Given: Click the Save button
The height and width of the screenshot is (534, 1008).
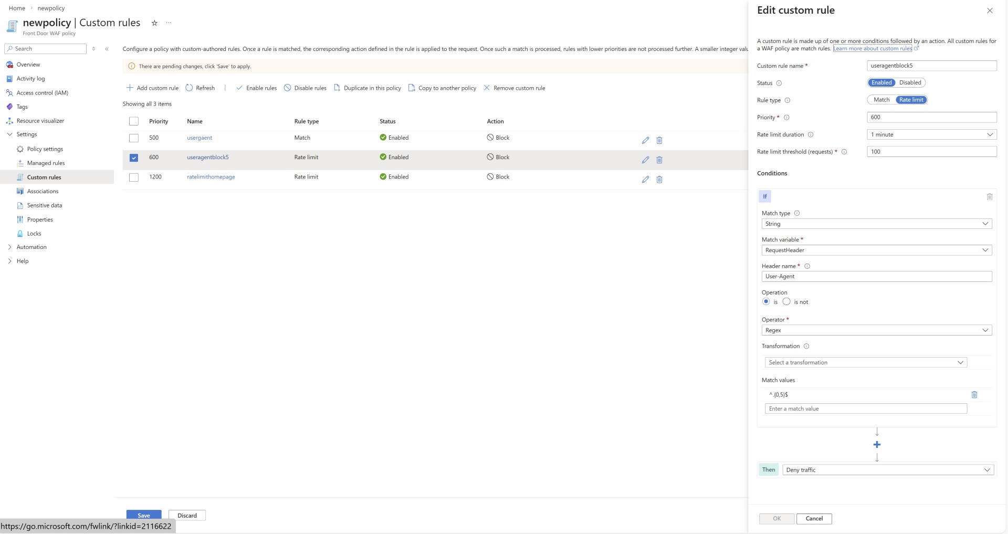Looking at the screenshot, I should point(144,515).
